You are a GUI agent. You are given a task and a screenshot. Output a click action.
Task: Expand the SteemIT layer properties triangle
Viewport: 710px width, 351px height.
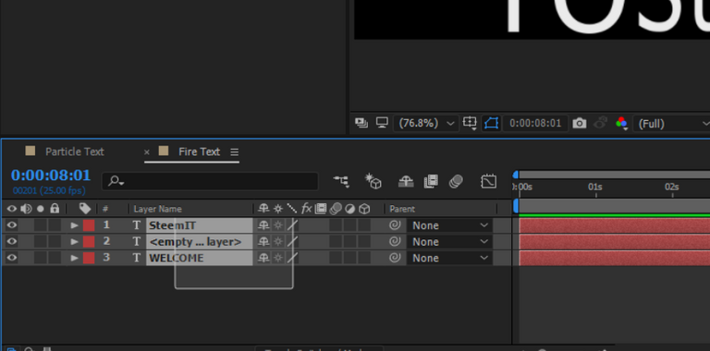coord(75,225)
